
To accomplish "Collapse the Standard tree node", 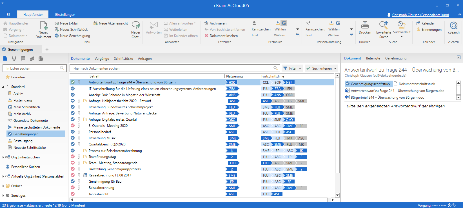I will 3,87.
